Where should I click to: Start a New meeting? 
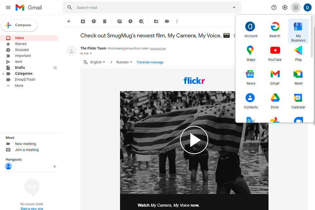point(25,144)
